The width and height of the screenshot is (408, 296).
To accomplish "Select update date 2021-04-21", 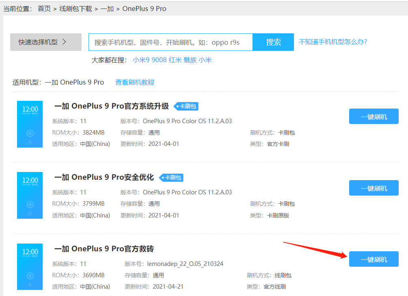I will [x=168, y=287].
